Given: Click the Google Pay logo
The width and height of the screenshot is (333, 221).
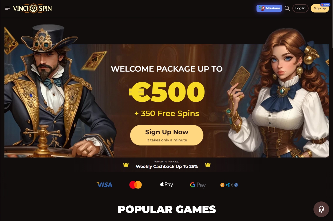Looking at the screenshot, I should (198, 185).
